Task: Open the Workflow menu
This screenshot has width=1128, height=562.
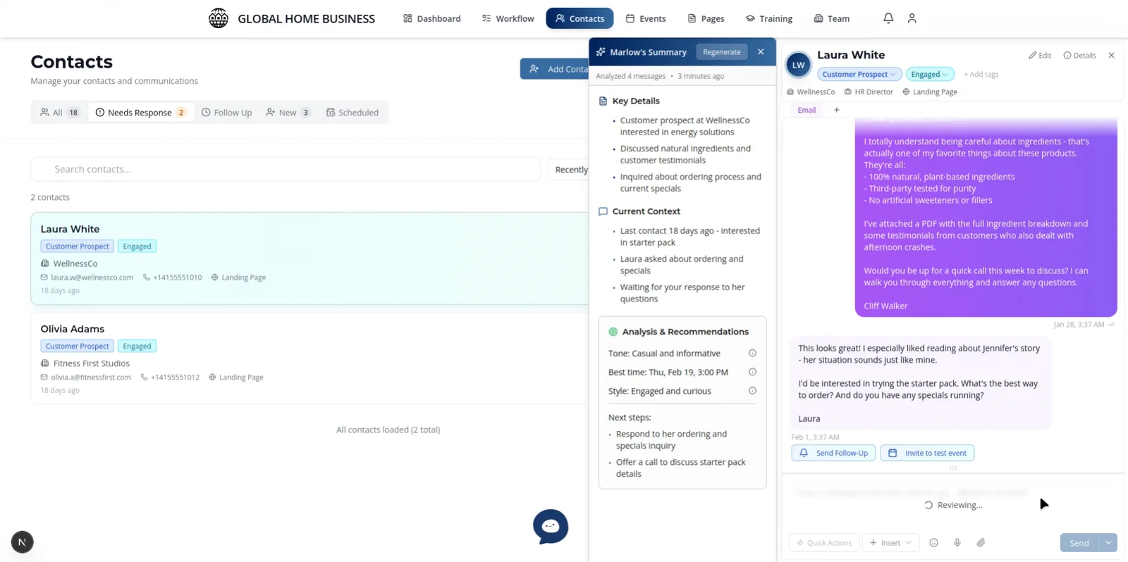Action: coord(508,18)
